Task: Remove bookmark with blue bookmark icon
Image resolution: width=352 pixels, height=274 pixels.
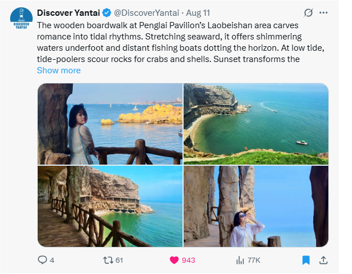Action: (x=306, y=260)
